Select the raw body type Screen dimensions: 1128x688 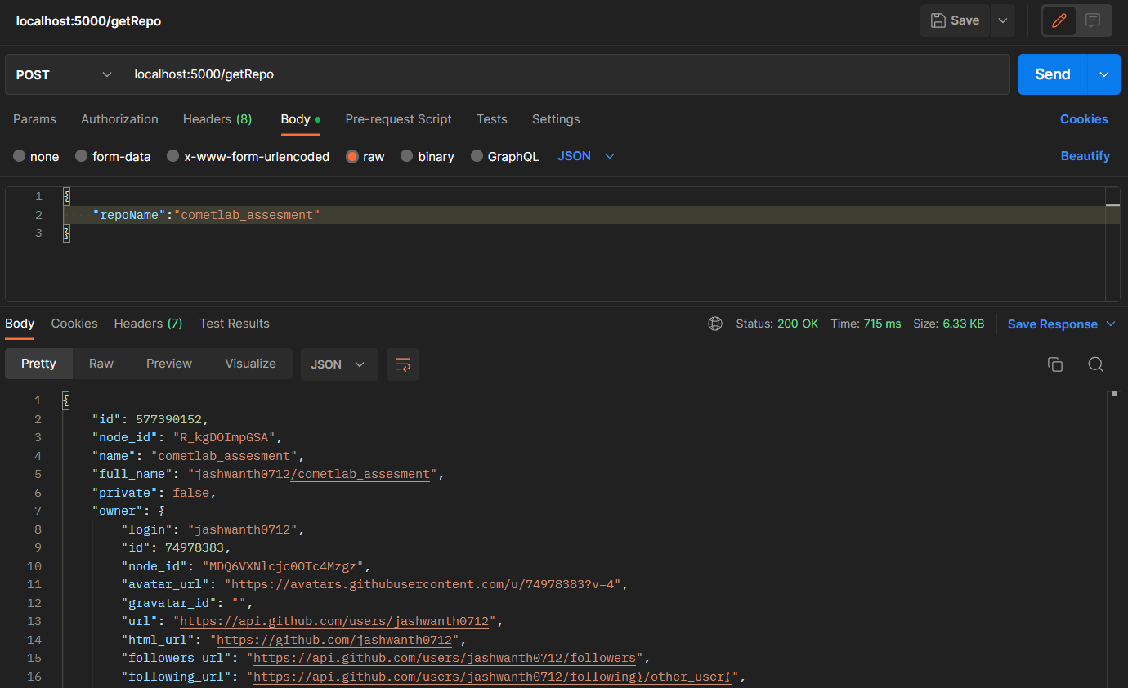click(x=365, y=156)
